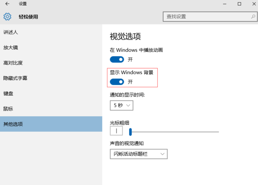Minimize the settings window

click(224, 4)
